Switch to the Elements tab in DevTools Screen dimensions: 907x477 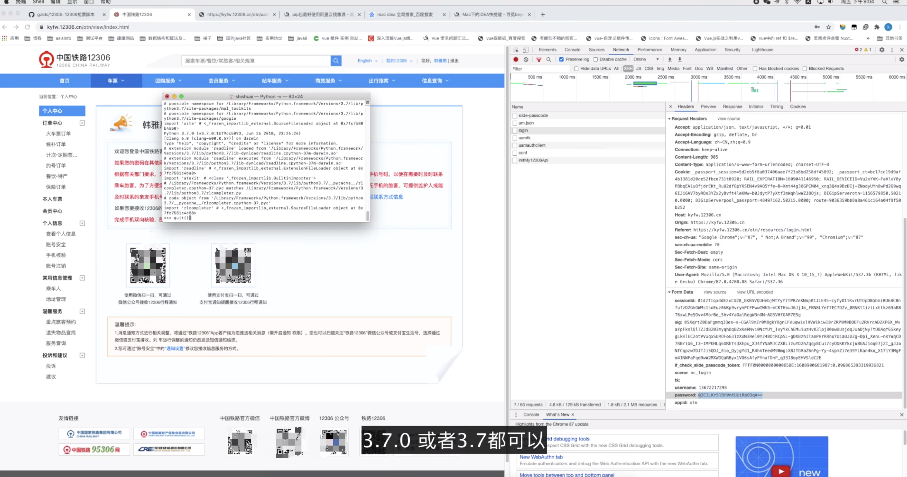click(547, 50)
